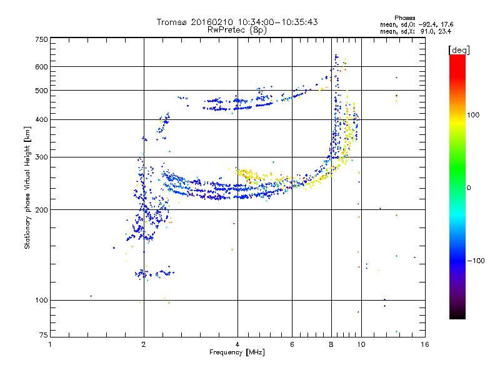Click the 'mean, sd,O: -92.4, 17.6' line

tap(416, 24)
